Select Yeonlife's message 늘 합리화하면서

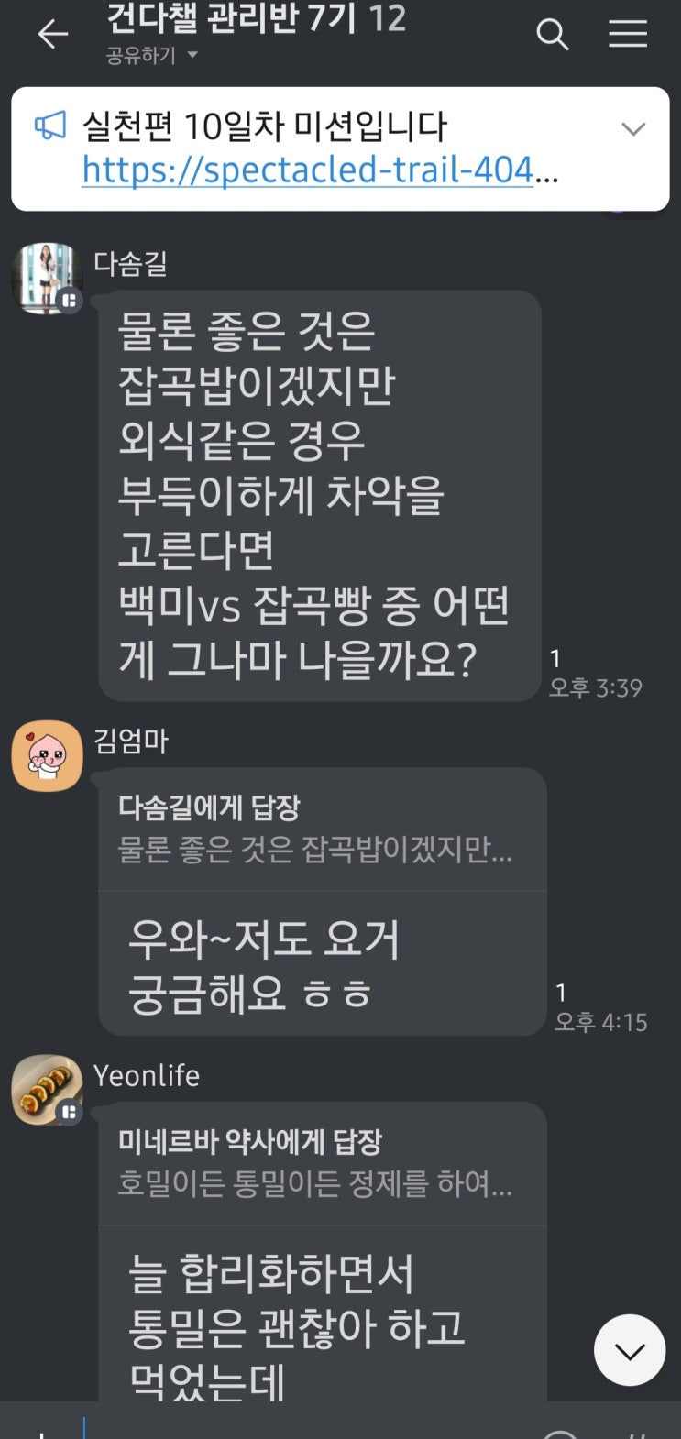(322, 1314)
